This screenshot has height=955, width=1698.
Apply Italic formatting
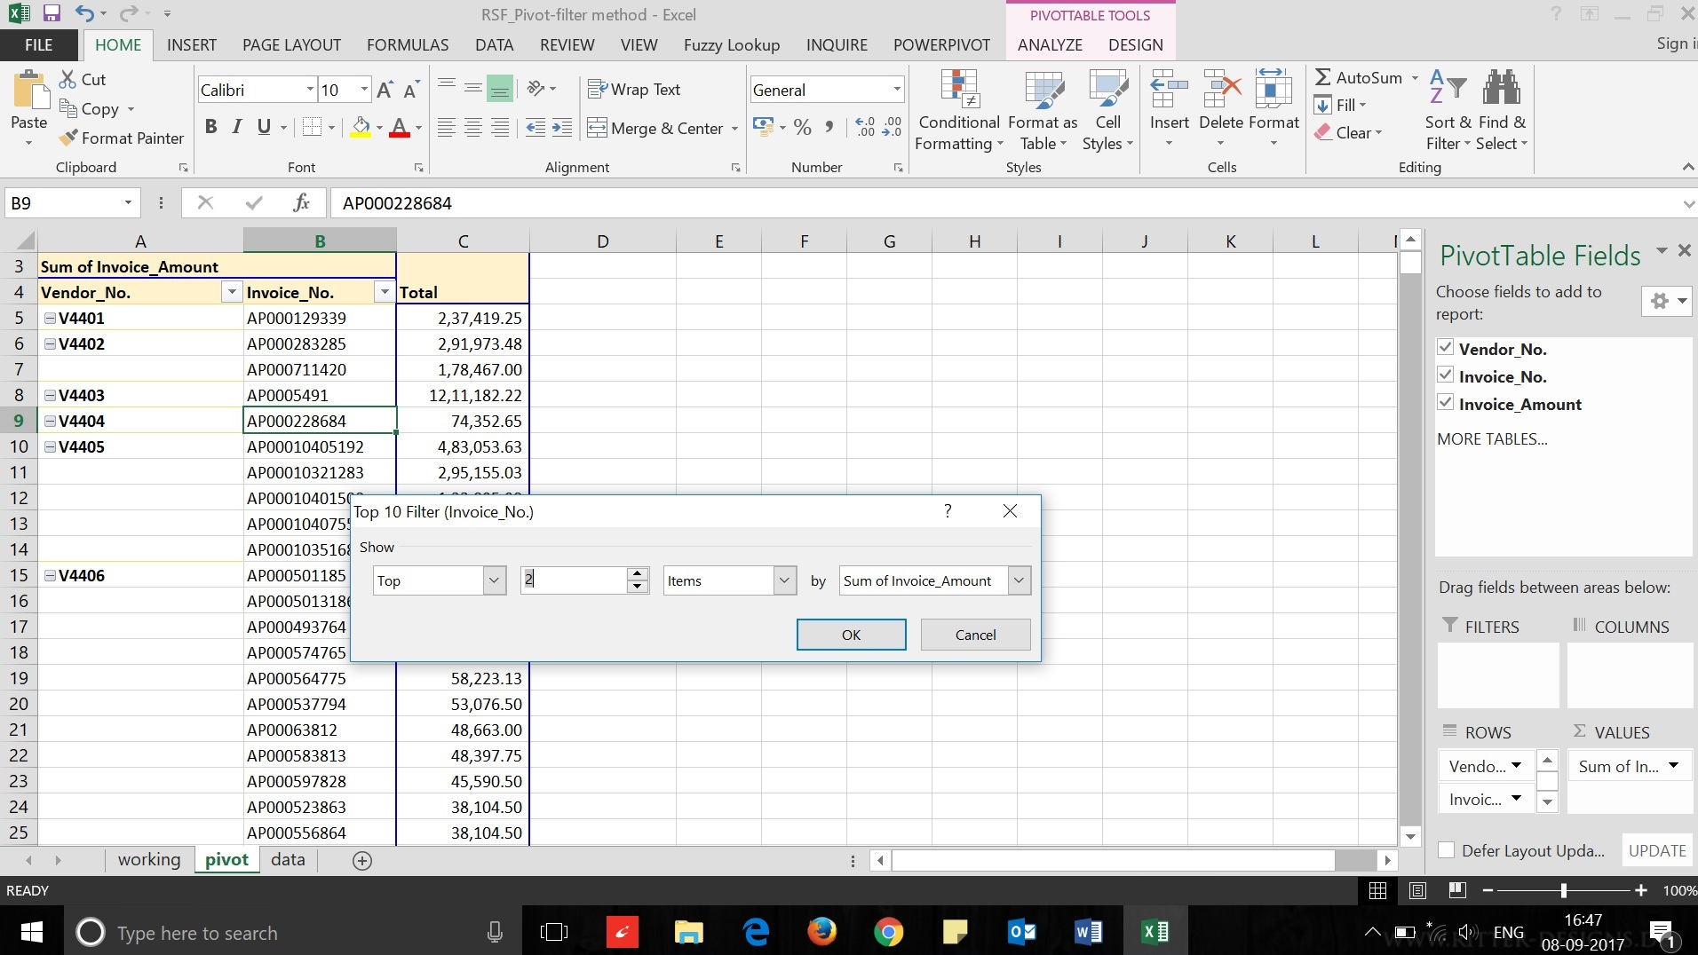(x=236, y=127)
